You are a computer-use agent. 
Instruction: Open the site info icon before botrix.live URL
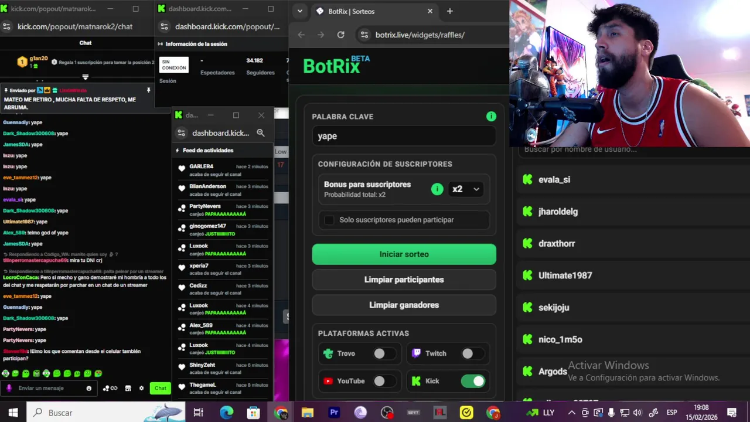pos(364,35)
